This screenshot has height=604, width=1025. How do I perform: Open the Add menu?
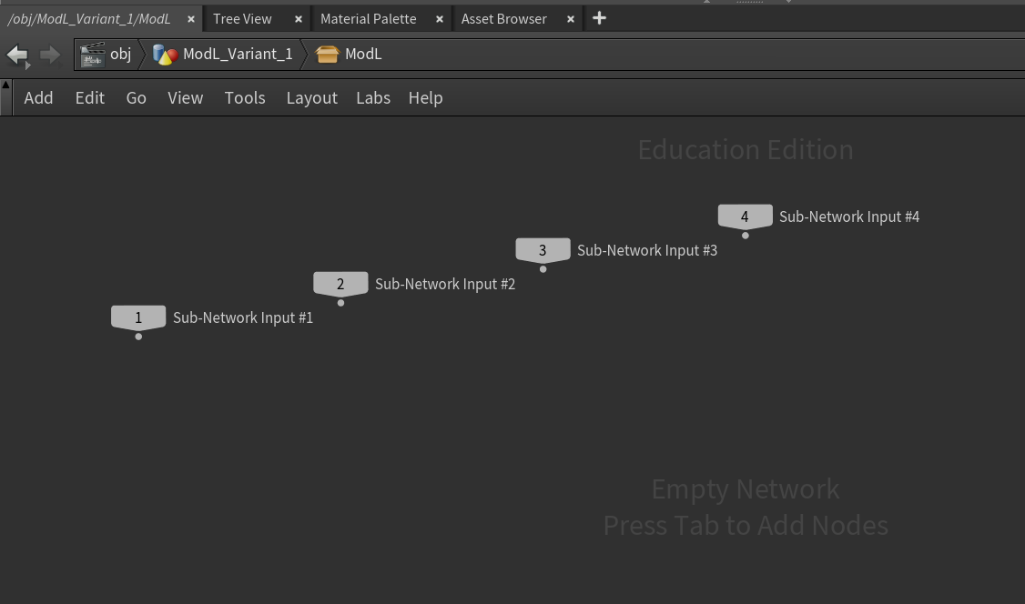tap(38, 97)
